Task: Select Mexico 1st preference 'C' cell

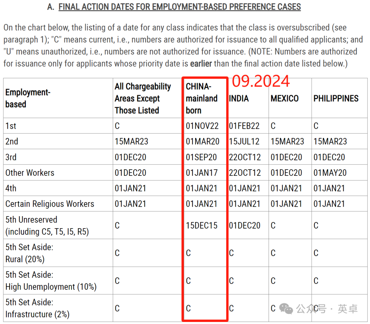Action: pyautogui.click(x=273, y=126)
